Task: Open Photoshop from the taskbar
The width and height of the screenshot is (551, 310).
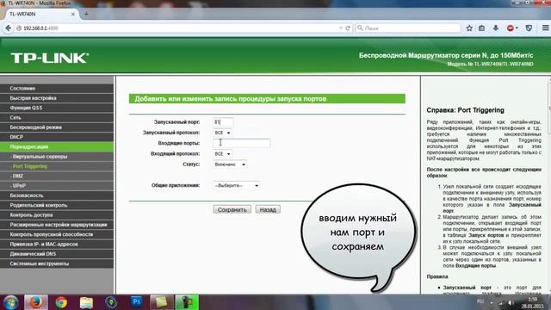Action: click(x=136, y=302)
